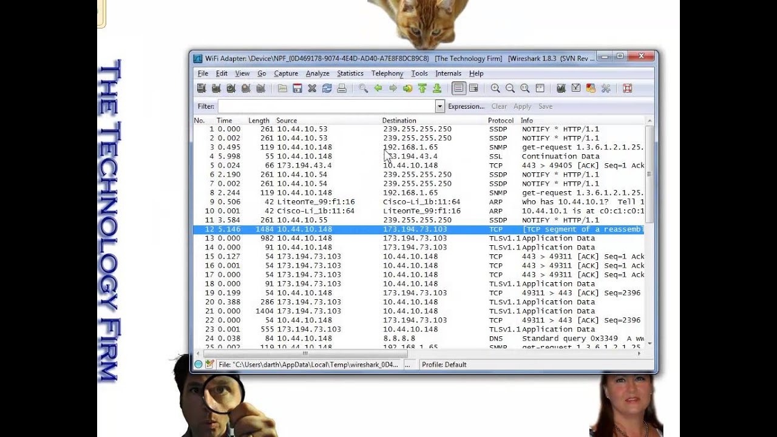The height and width of the screenshot is (437, 777).
Task: Go back in packet history arrow
Action: pyautogui.click(x=378, y=89)
